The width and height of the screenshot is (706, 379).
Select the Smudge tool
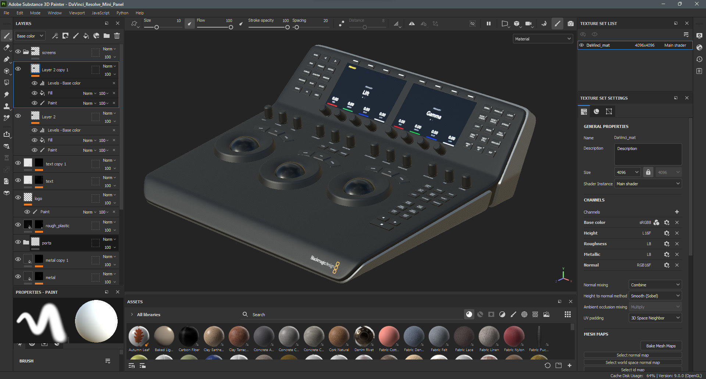click(x=6, y=94)
